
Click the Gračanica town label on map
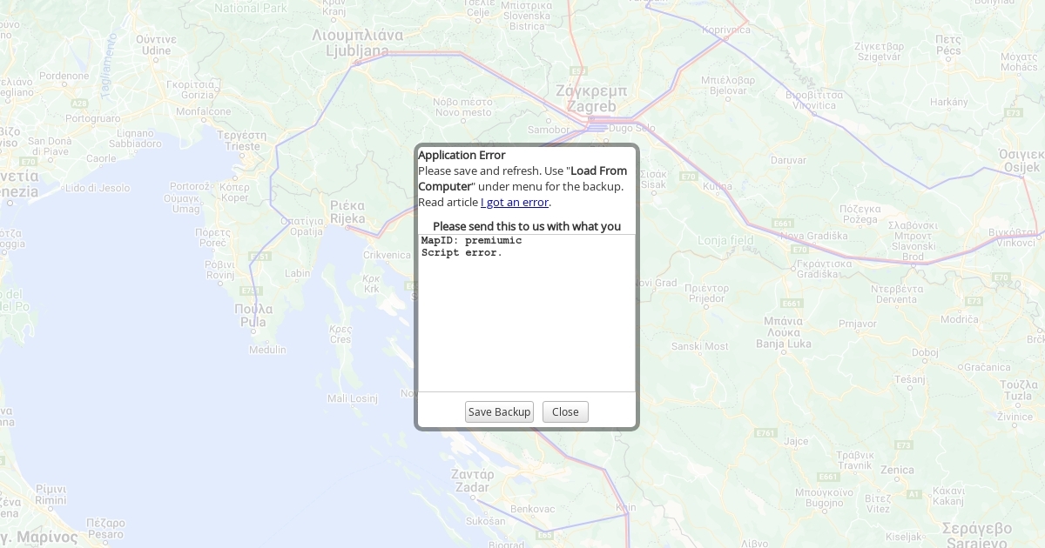coord(988,367)
